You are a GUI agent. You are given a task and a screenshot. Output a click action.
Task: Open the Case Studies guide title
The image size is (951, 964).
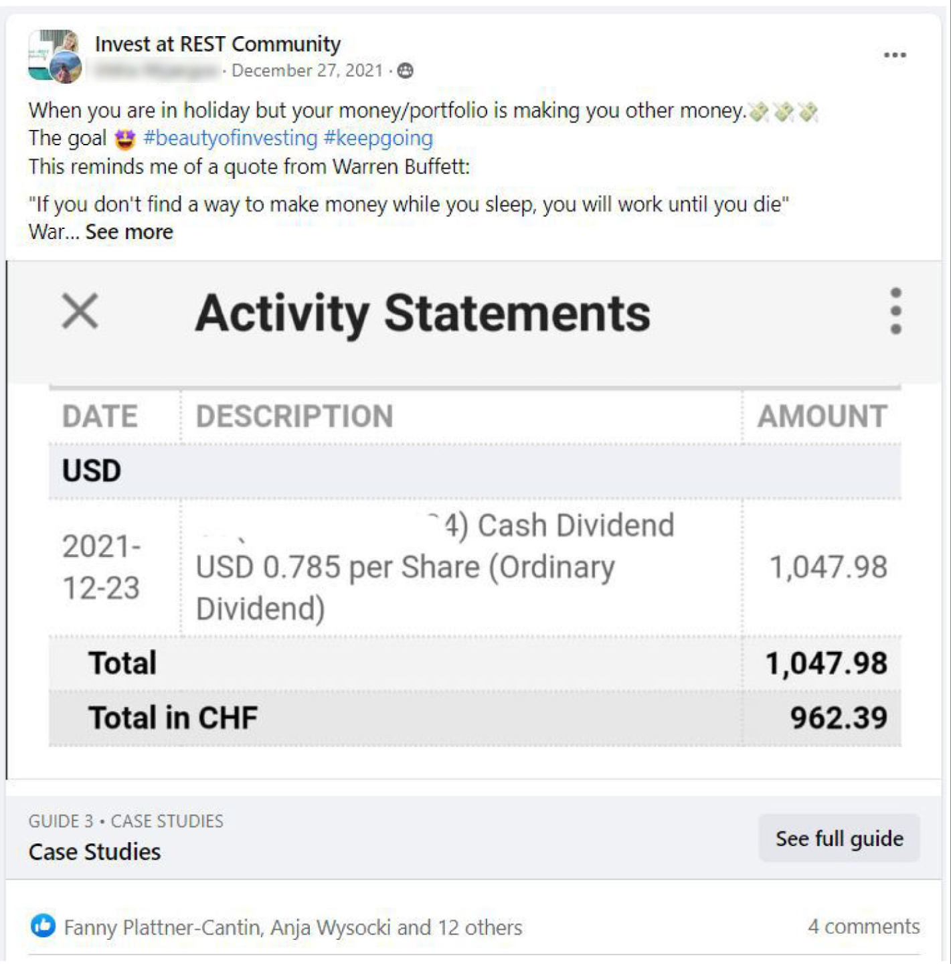[94, 852]
